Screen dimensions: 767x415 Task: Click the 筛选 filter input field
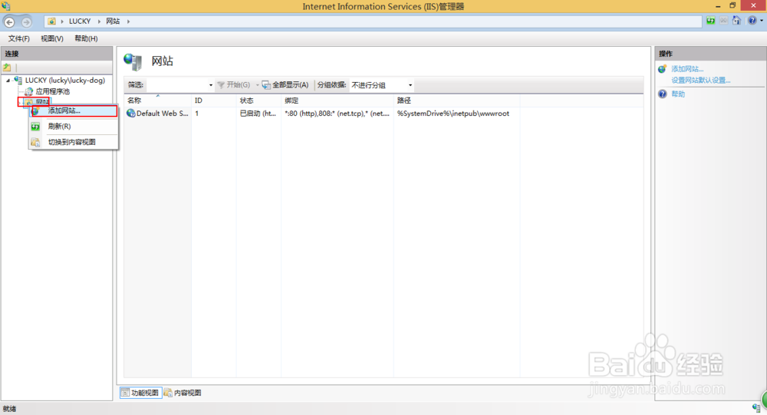tap(176, 85)
